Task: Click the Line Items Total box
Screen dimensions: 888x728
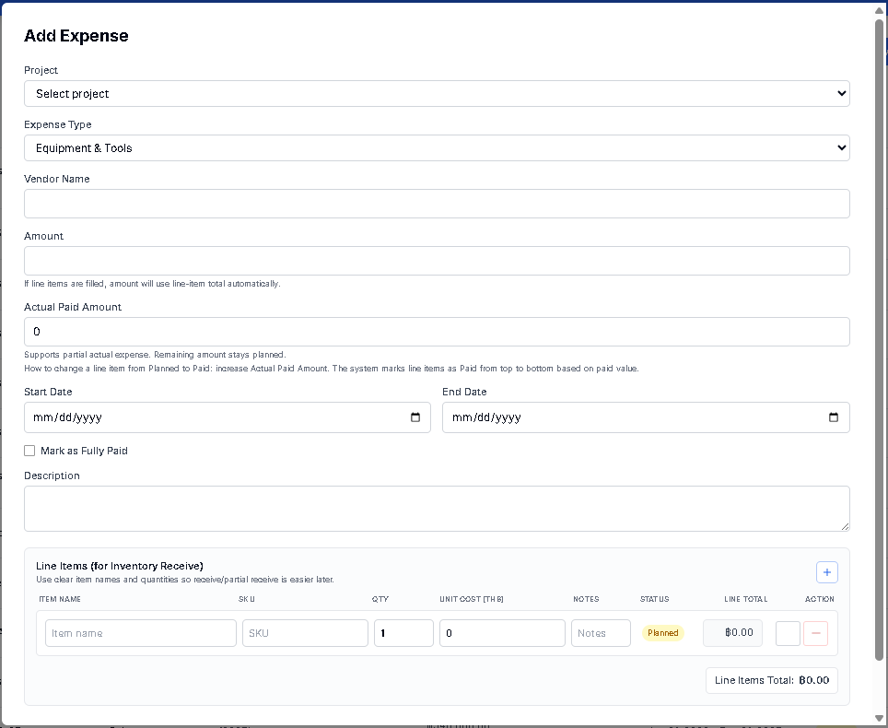Action: (771, 680)
